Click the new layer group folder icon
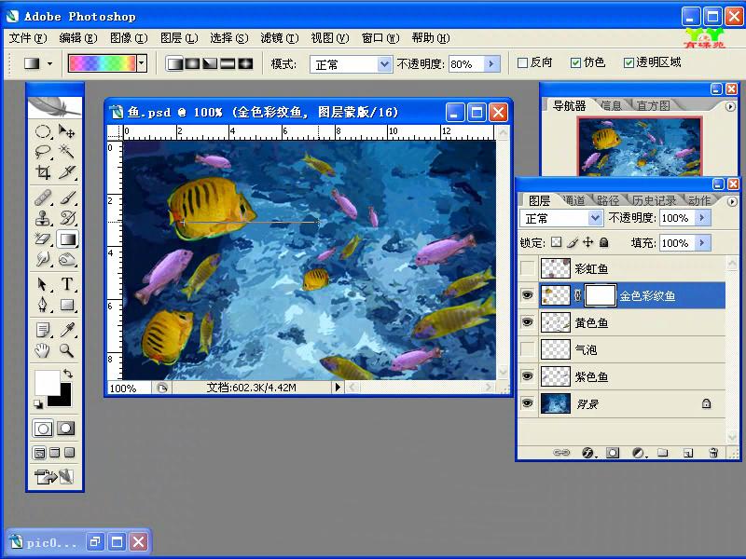The height and width of the screenshot is (559, 746). click(x=663, y=453)
